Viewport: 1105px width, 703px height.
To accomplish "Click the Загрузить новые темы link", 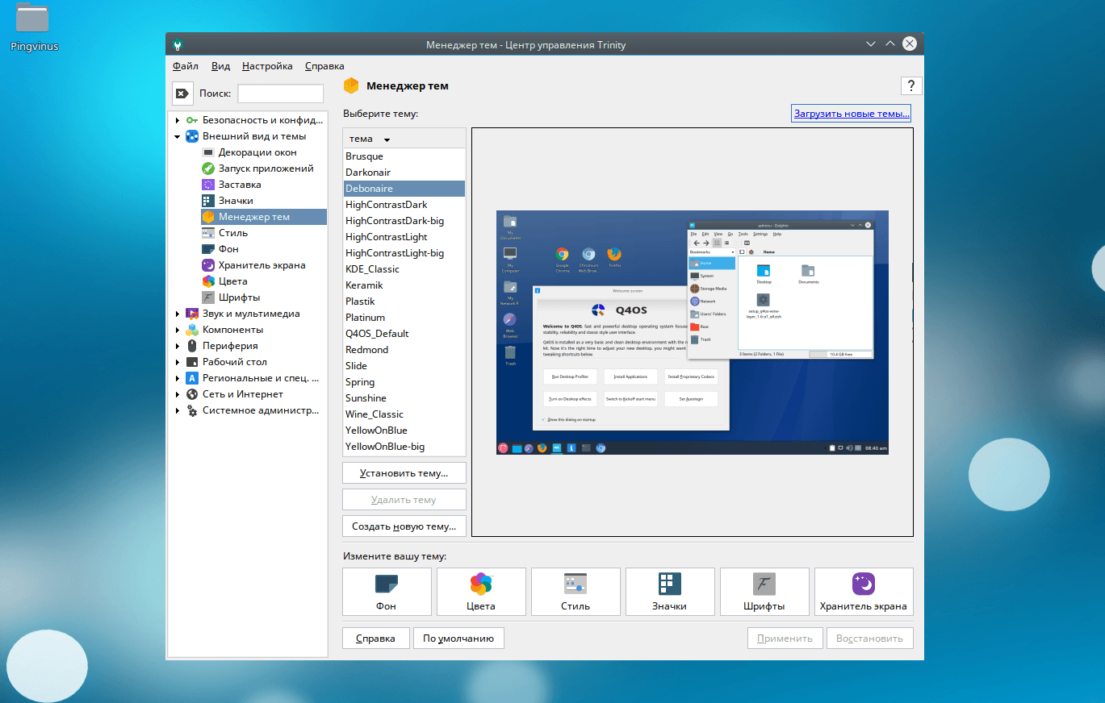I will point(852,114).
